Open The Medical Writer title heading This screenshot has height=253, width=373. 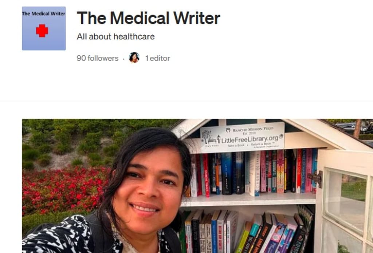pyautogui.click(x=149, y=18)
